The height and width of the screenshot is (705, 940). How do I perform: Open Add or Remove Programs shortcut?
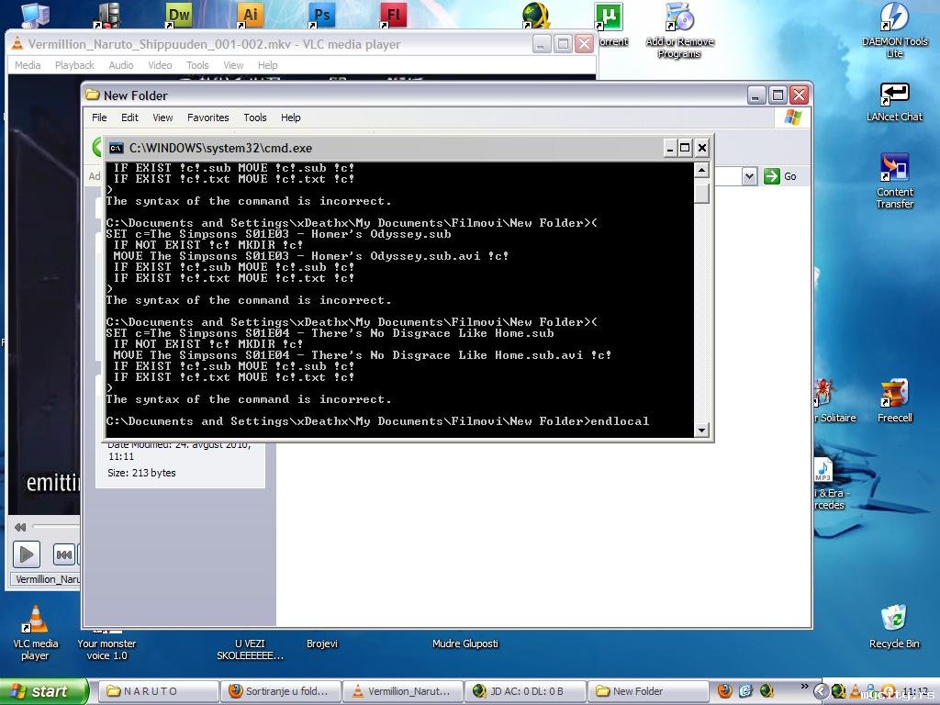(x=680, y=30)
